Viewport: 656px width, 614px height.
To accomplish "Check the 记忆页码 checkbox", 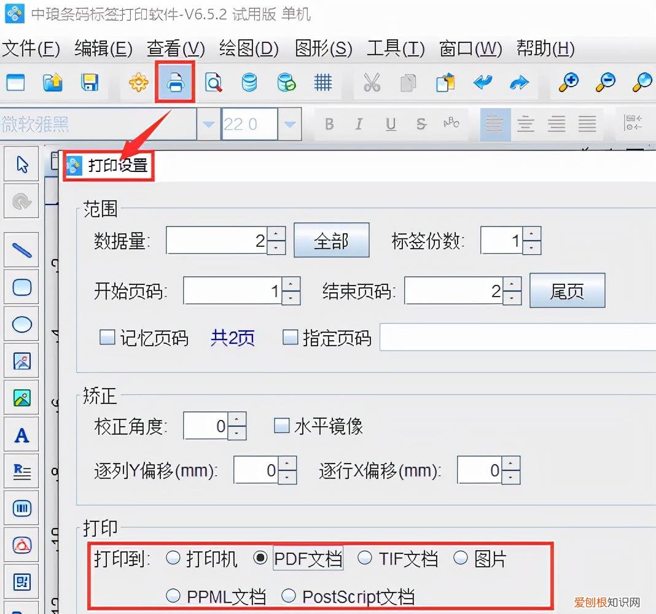I will coord(108,337).
